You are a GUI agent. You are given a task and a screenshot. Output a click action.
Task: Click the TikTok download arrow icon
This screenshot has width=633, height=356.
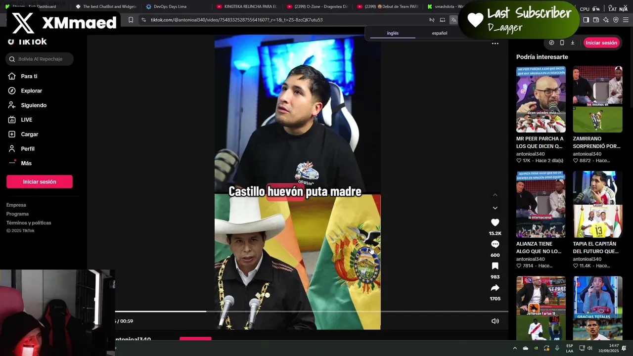click(x=573, y=43)
